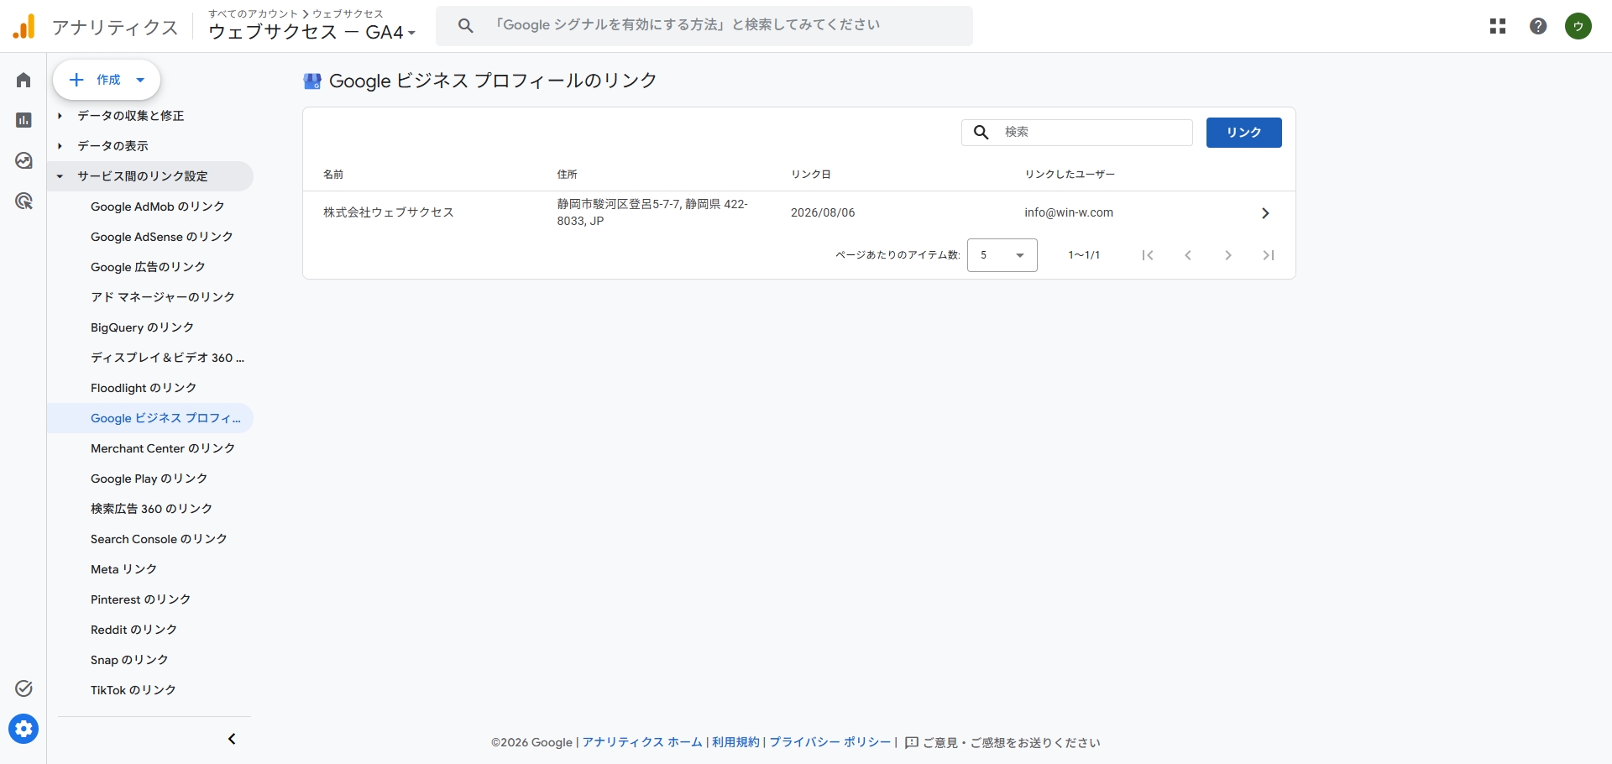
Task: Open 検索広告 360 のリンク
Action: coord(152,509)
